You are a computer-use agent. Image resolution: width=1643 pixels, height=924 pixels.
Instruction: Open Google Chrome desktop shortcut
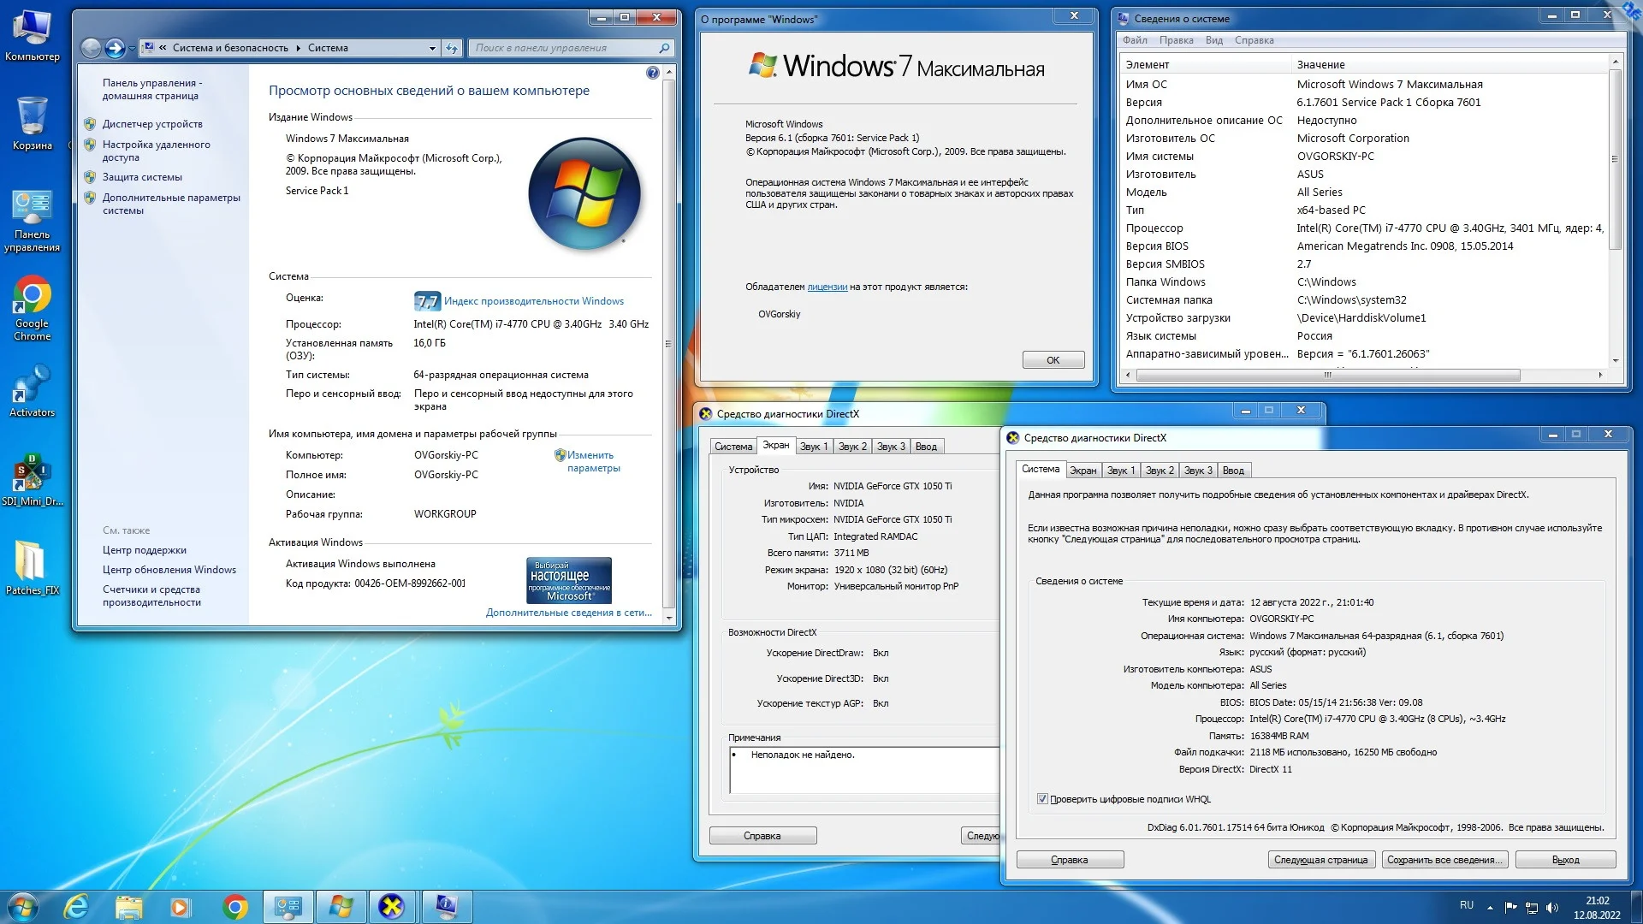[x=32, y=297]
